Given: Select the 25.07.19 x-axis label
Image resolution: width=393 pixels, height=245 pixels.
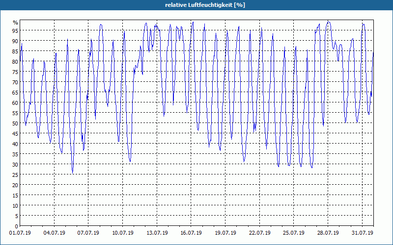Looking at the screenshot, I should click(x=293, y=233).
